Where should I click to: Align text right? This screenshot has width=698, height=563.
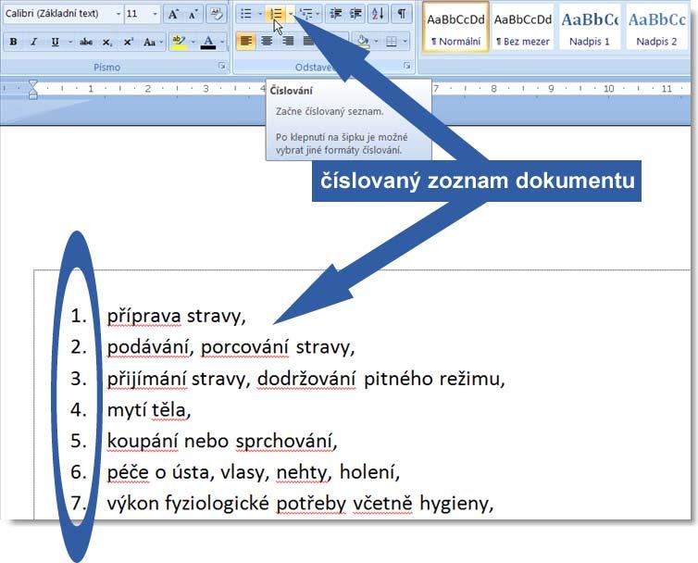click(288, 42)
